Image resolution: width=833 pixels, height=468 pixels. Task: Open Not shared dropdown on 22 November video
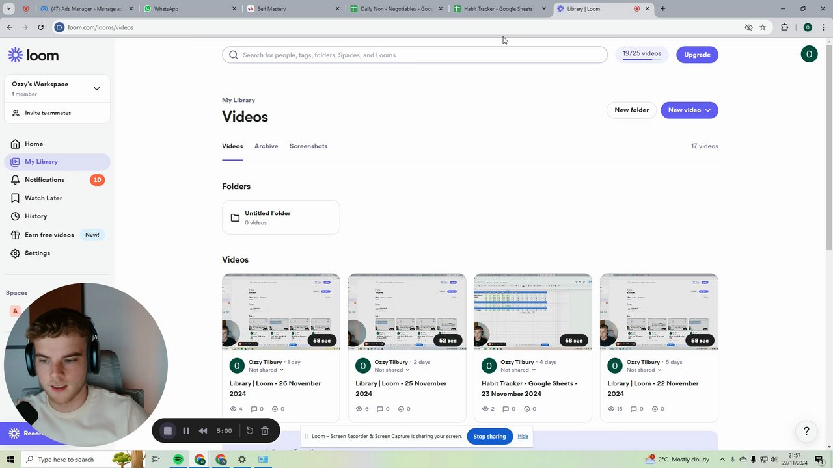(644, 370)
